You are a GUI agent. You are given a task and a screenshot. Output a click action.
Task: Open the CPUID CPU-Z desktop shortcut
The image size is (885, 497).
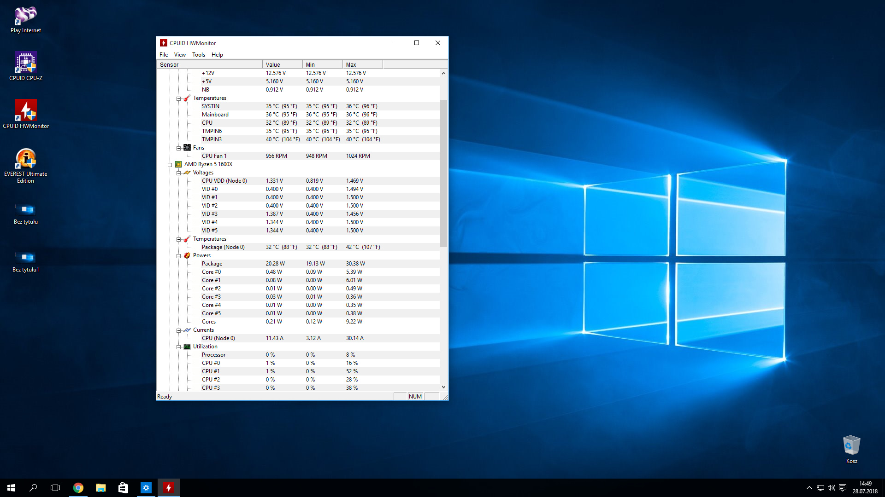(26, 63)
